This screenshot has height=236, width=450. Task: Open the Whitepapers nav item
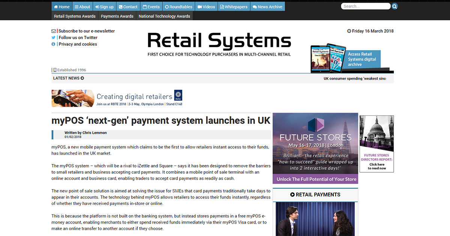tap(234, 6)
